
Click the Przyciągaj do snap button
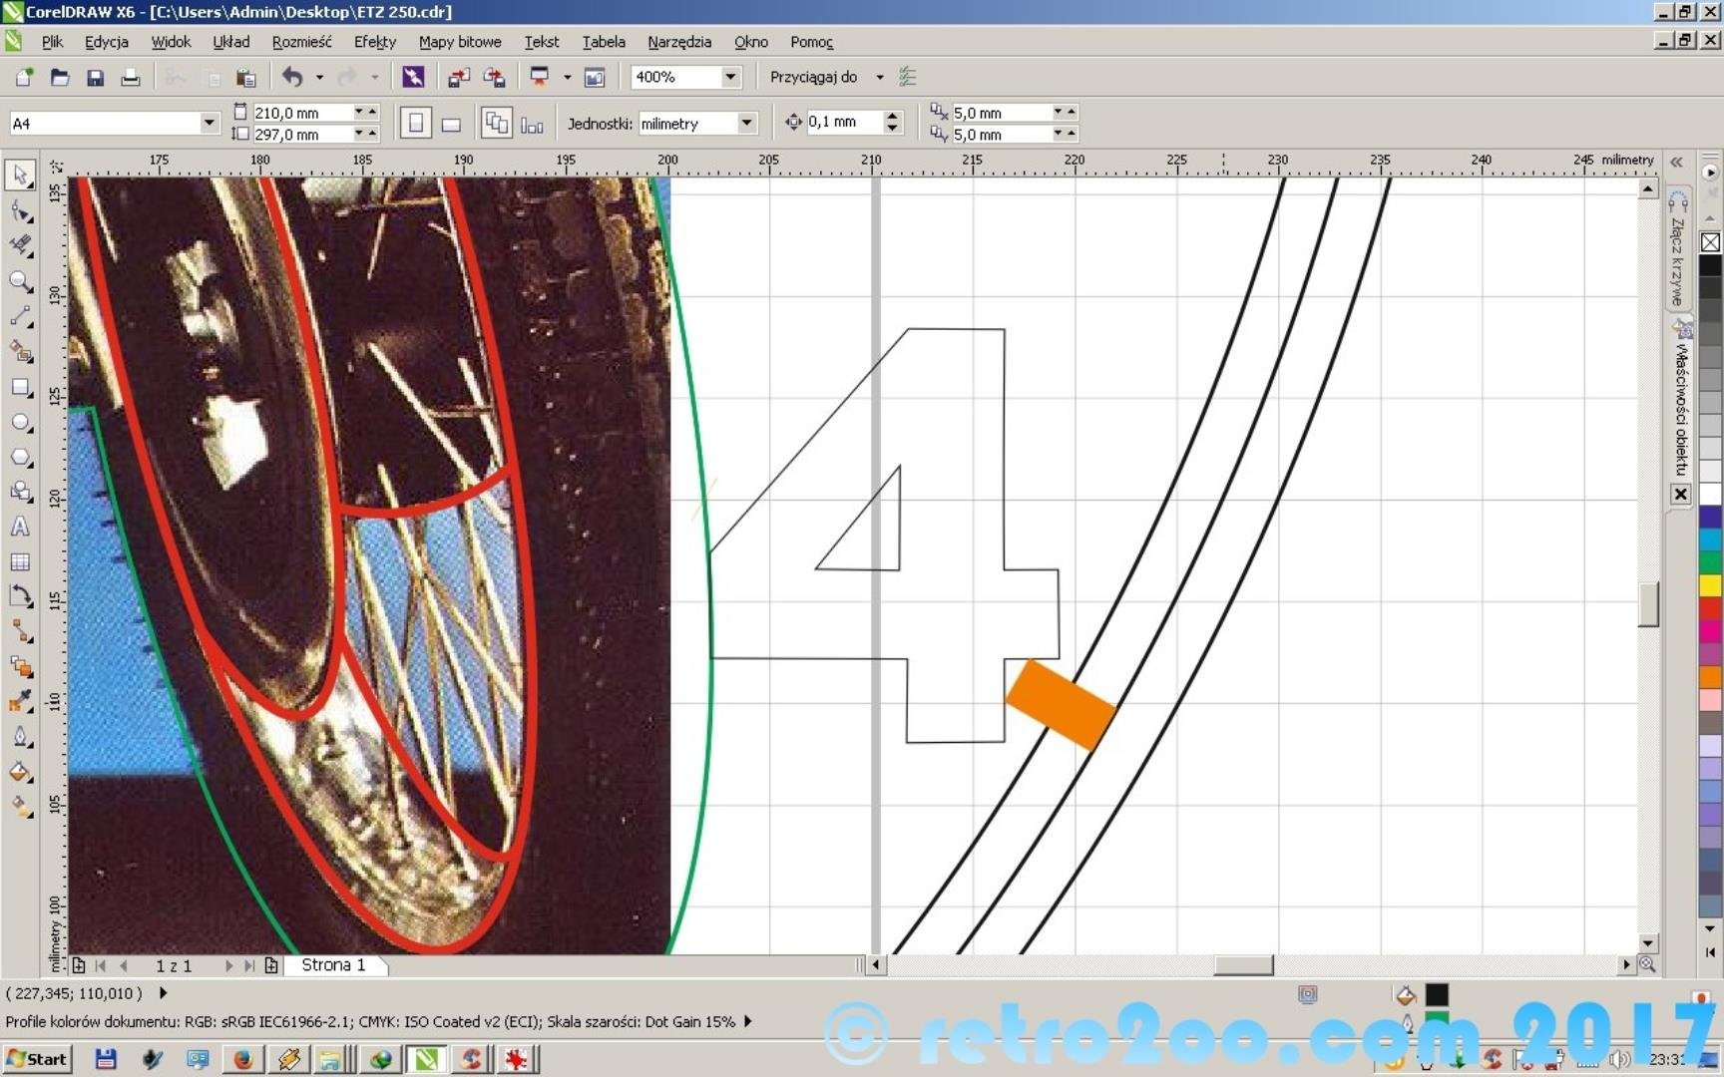coord(813,77)
